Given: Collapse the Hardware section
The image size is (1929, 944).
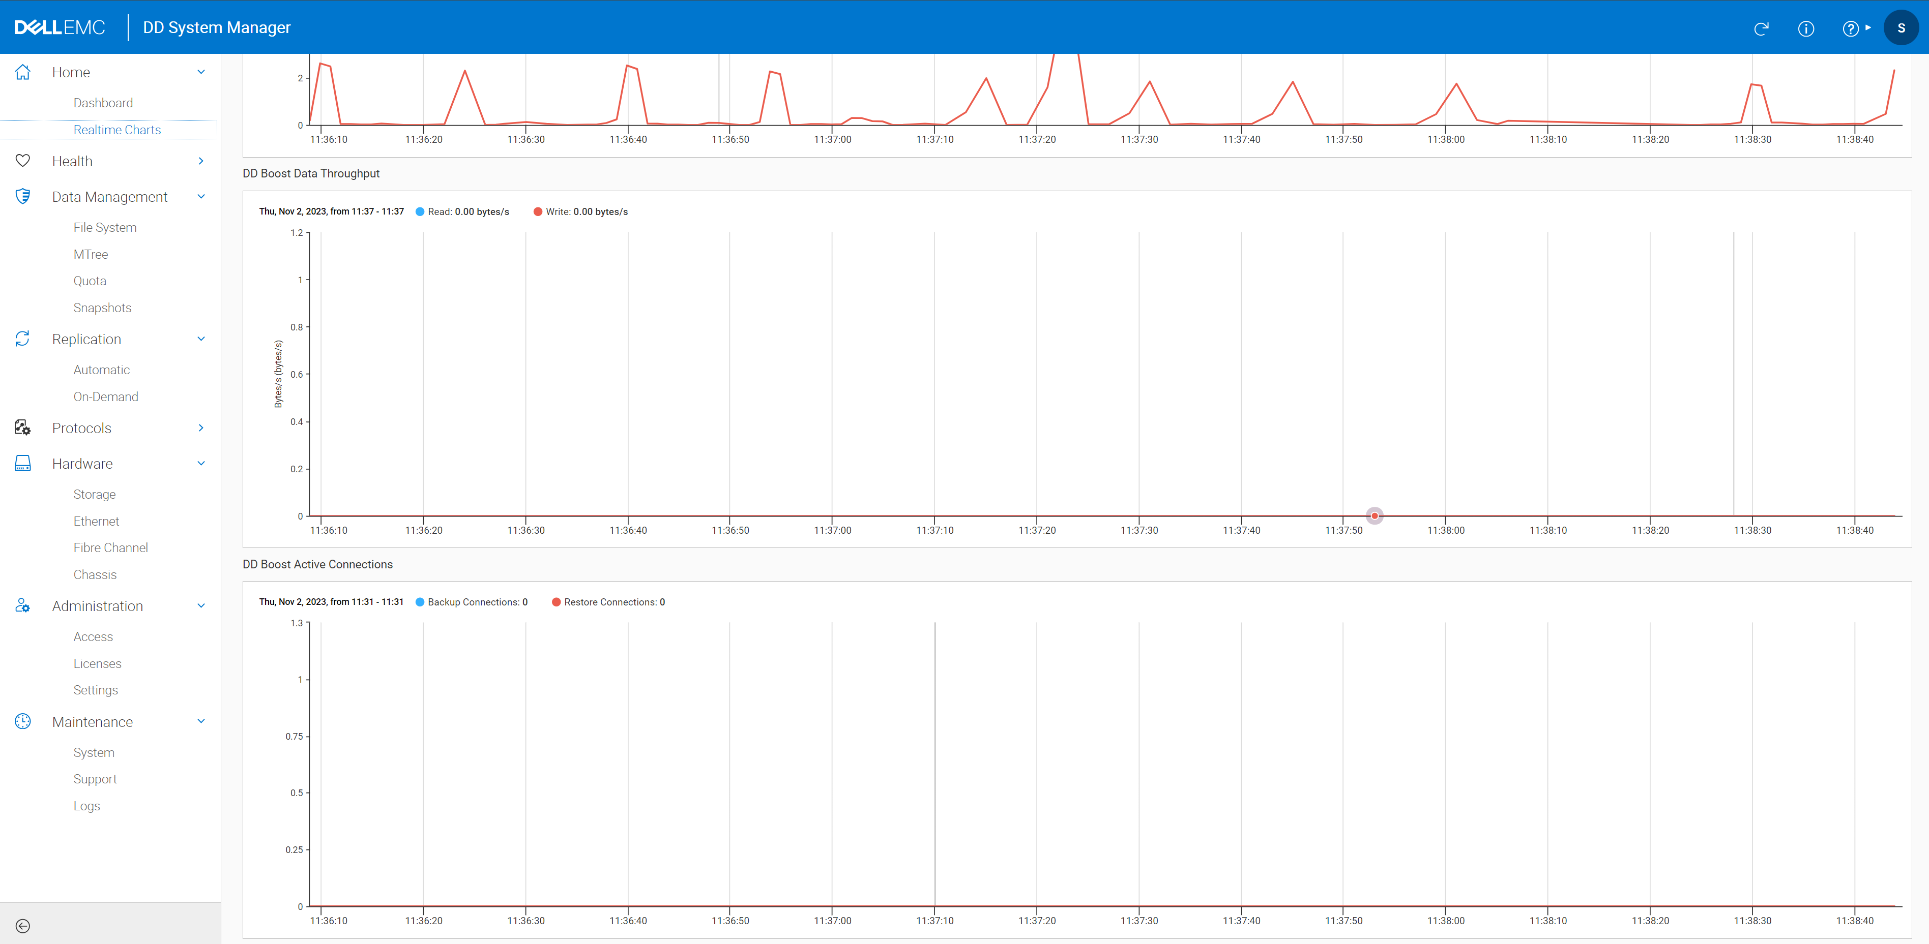Looking at the screenshot, I should [201, 463].
